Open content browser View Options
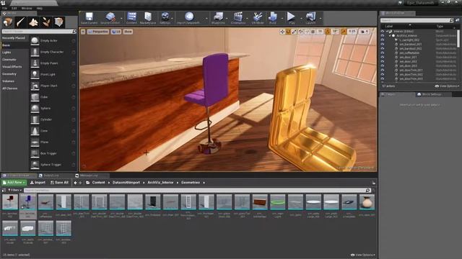Viewport: 462px width, 259px height. pos(363,255)
